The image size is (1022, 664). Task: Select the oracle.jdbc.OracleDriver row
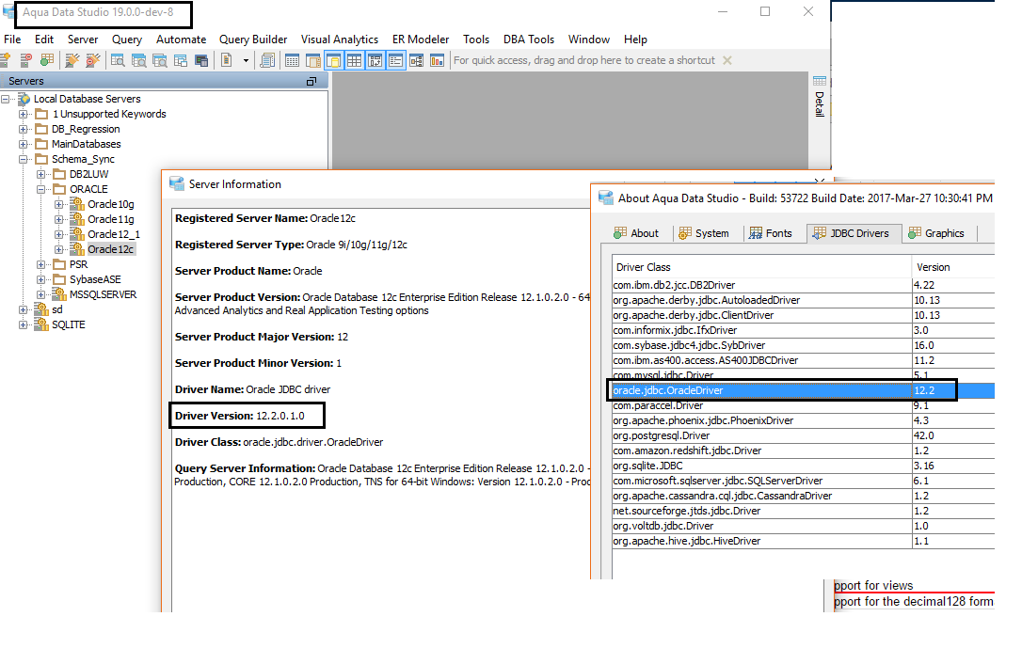pyautogui.click(x=803, y=390)
